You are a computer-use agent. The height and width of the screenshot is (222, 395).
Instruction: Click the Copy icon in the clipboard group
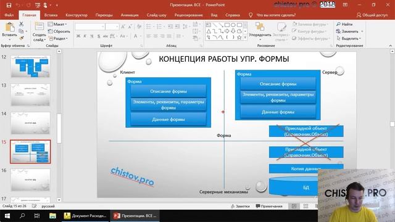[21, 31]
